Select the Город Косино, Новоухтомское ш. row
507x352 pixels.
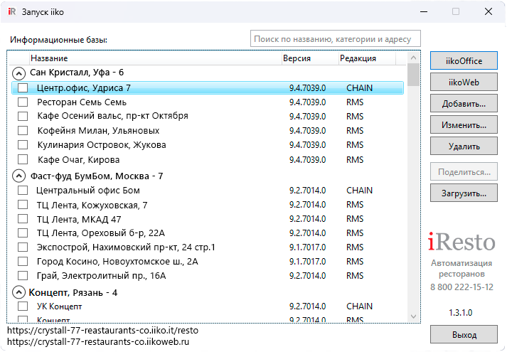click(x=208, y=262)
